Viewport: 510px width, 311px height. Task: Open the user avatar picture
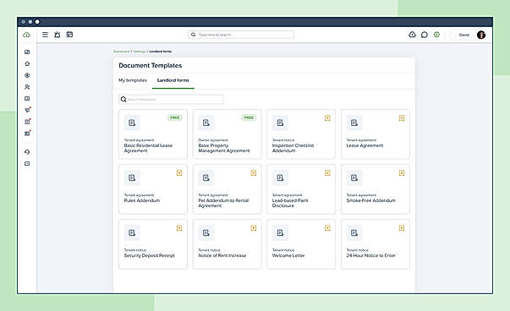click(481, 35)
